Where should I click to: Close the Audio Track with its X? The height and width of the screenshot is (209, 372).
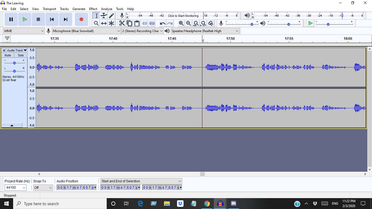click(4, 50)
